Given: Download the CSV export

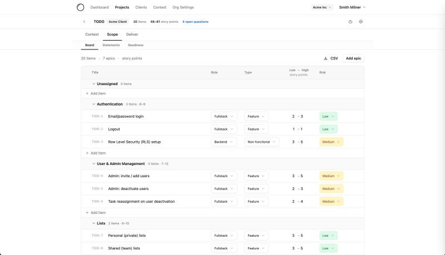Looking at the screenshot, I should pyautogui.click(x=330, y=58).
